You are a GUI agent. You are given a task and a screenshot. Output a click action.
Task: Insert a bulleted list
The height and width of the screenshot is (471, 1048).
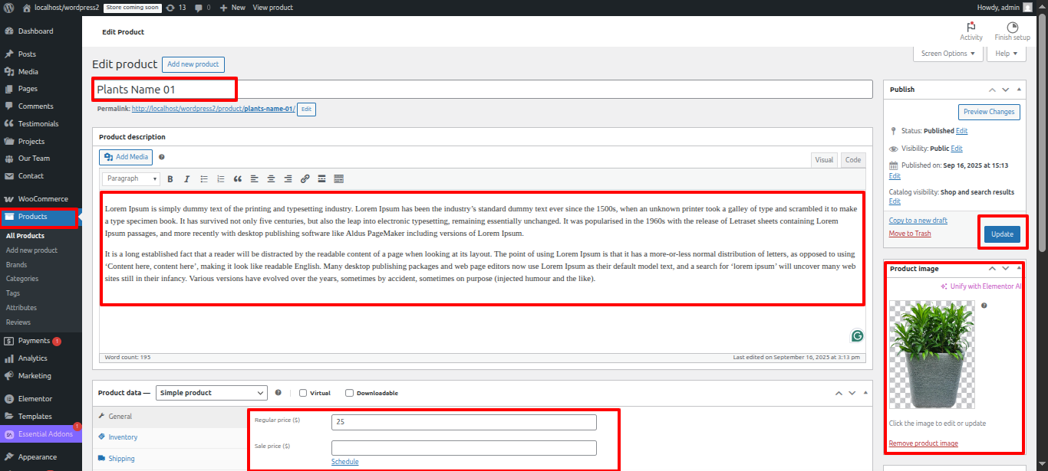click(x=204, y=179)
